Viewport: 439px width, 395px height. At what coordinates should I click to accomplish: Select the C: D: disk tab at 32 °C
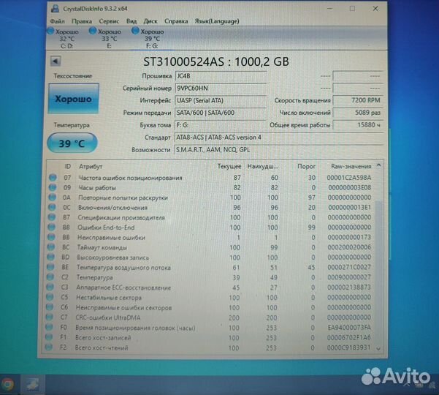pos(64,39)
